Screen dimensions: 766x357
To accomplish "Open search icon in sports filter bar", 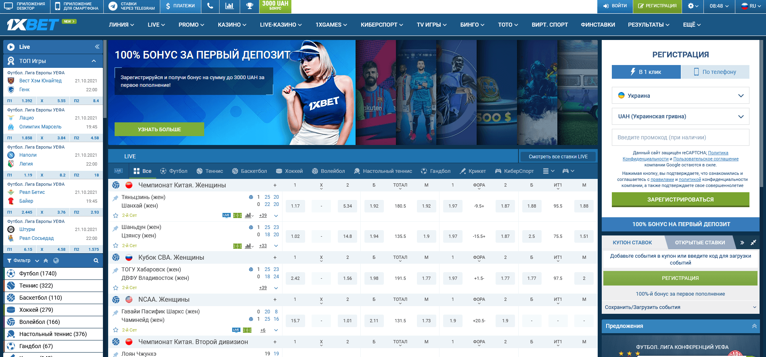I will coord(96,260).
